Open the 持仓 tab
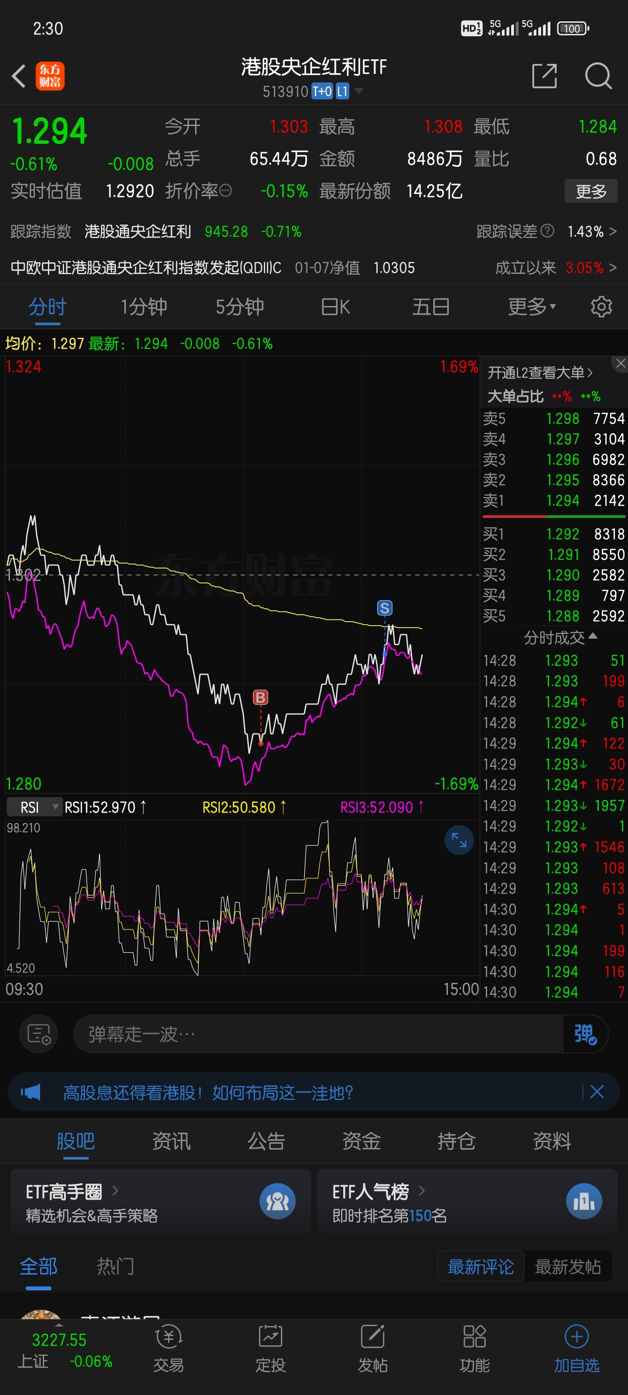This screenshot has width=628, height=1395. 456,1141
